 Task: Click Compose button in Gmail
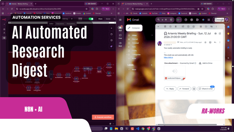pos(134,28)
